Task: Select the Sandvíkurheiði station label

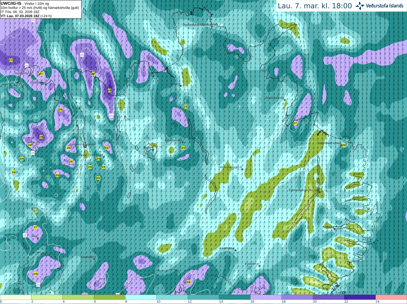Action: pyautogui.click(x=274, y=98)
